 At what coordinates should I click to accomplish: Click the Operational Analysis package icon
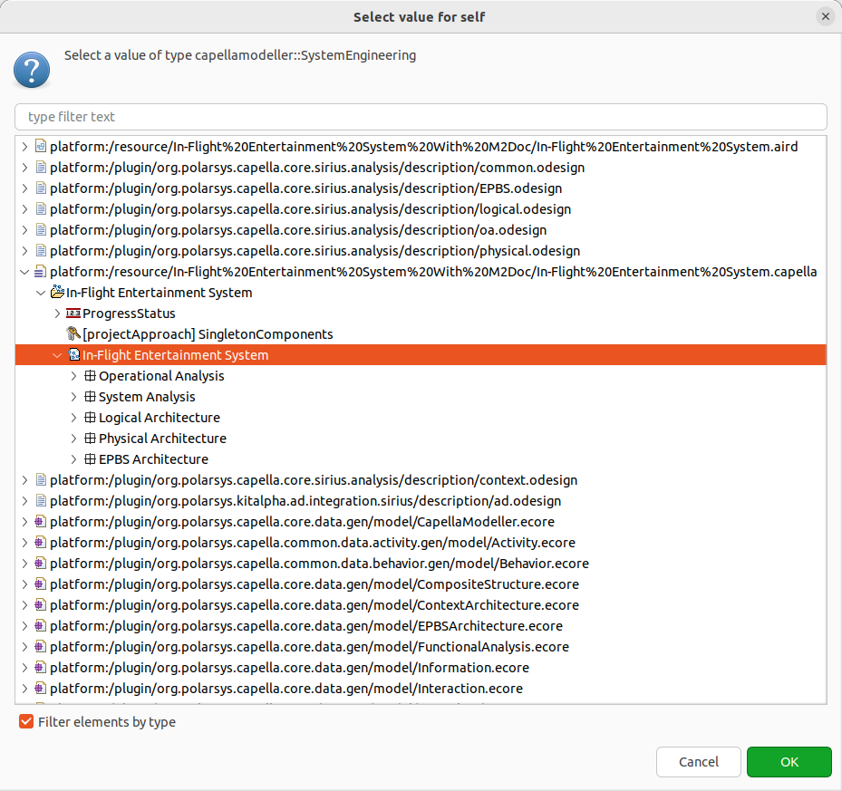pyautogui.click(x=90, y=376)
